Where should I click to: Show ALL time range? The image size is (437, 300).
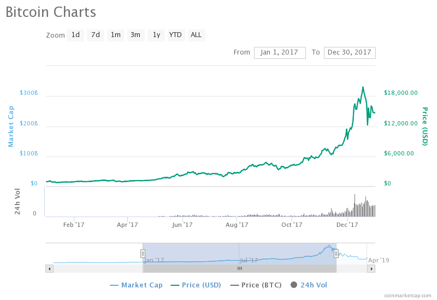click(196, 35)
